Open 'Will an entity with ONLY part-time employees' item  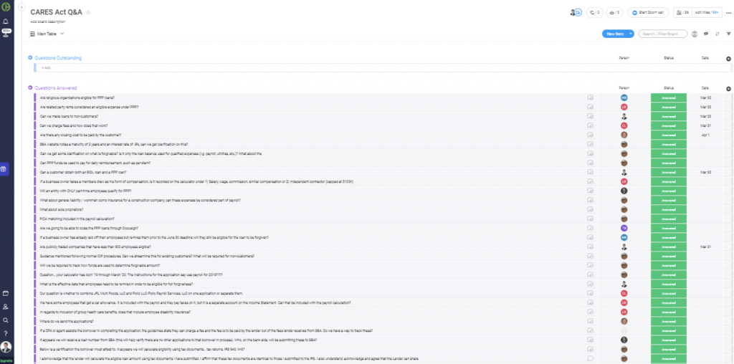pos(86,191)
